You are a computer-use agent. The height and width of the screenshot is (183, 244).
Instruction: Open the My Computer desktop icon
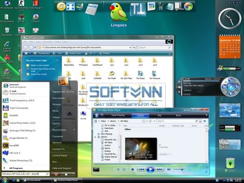[7, 4]
